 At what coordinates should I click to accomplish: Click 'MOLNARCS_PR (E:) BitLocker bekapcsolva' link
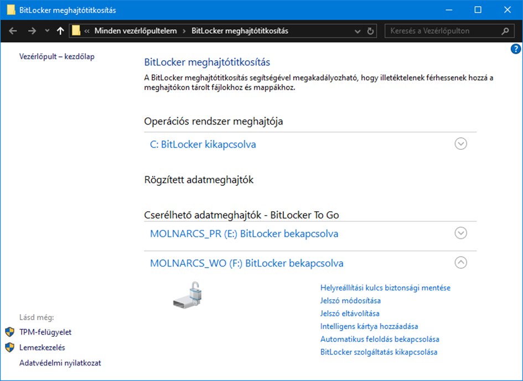click(244, 234)
